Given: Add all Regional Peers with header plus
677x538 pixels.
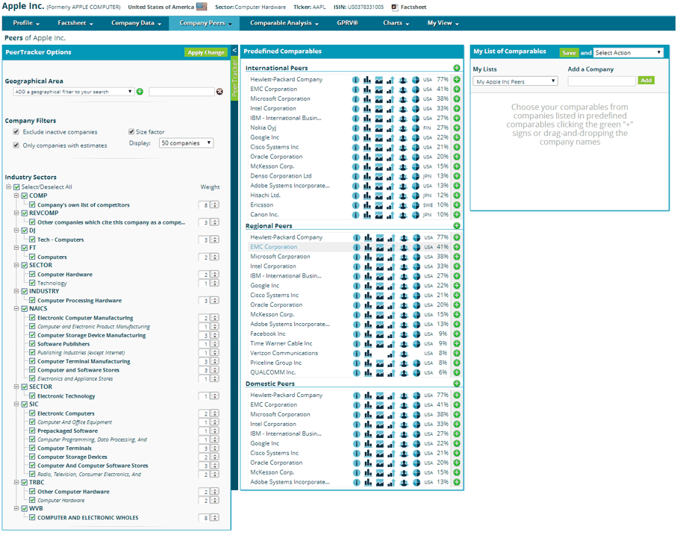Looking at the screenshot, I should (x=457, y=226).
